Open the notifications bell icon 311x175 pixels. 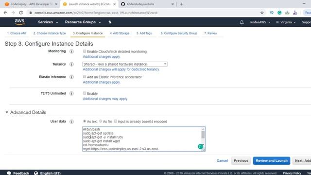(242, 22)
